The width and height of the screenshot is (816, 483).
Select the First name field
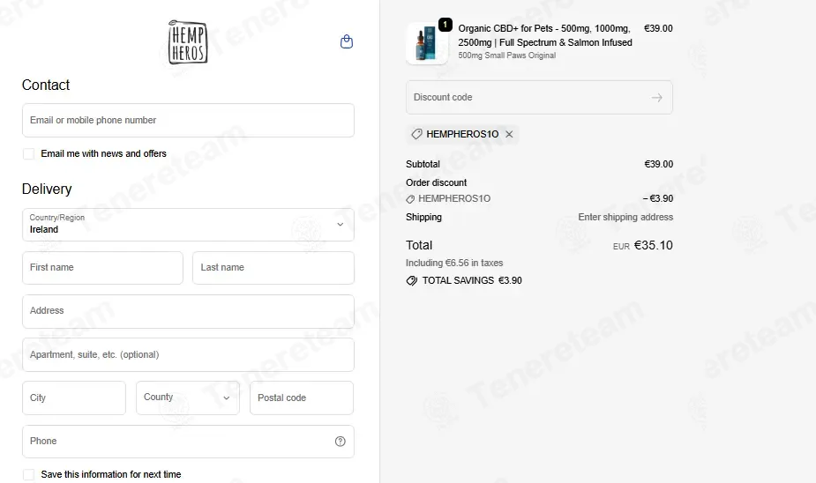tap(102, 268)
